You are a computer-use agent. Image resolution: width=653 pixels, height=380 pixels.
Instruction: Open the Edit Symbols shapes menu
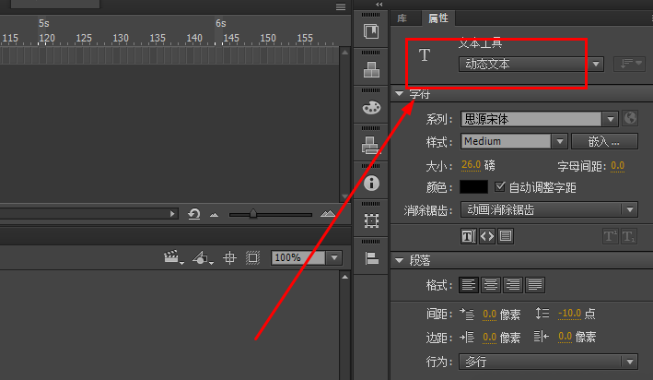tap(202, 257)
